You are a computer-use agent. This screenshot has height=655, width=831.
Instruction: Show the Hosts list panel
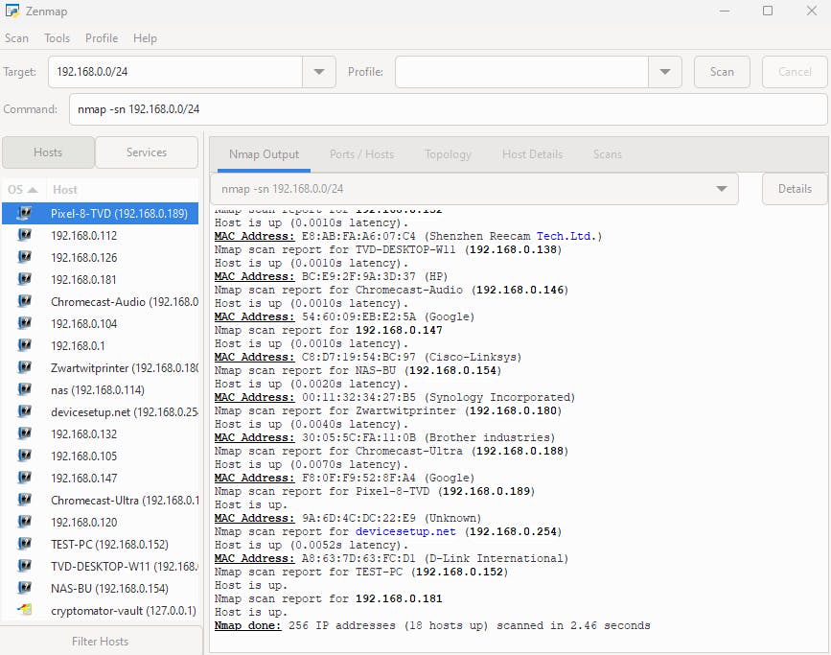point(48,152)
